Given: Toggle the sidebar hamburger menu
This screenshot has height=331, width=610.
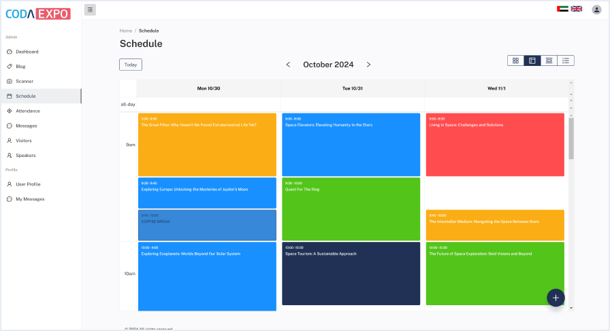Looking at the screenshot, I should click(90, 10).
